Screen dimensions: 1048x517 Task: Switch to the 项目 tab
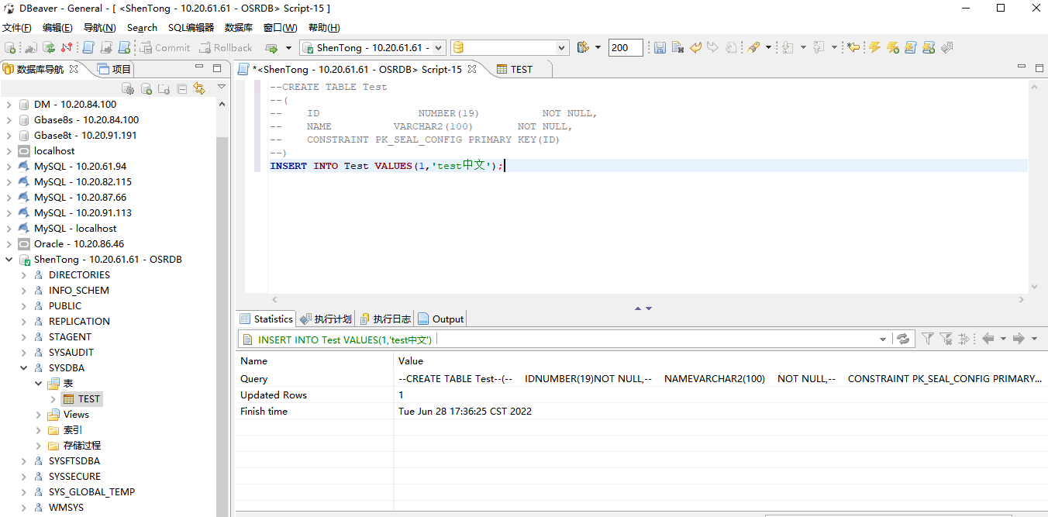pos(114,69)
